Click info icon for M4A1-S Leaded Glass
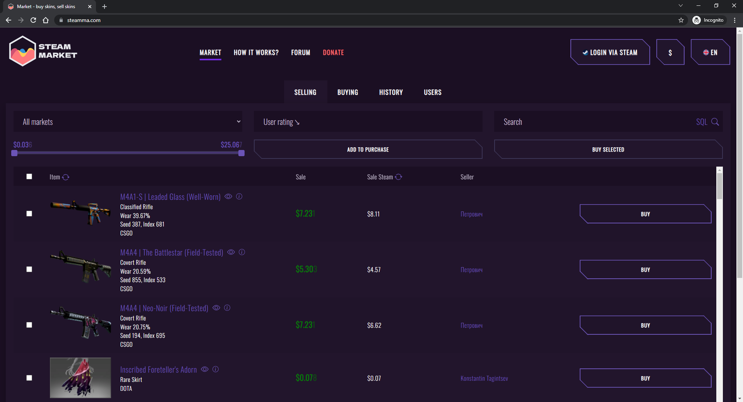 point(239,197)
